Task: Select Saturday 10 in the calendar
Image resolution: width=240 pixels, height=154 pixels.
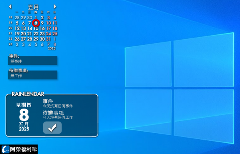Action: coord(48,23)
